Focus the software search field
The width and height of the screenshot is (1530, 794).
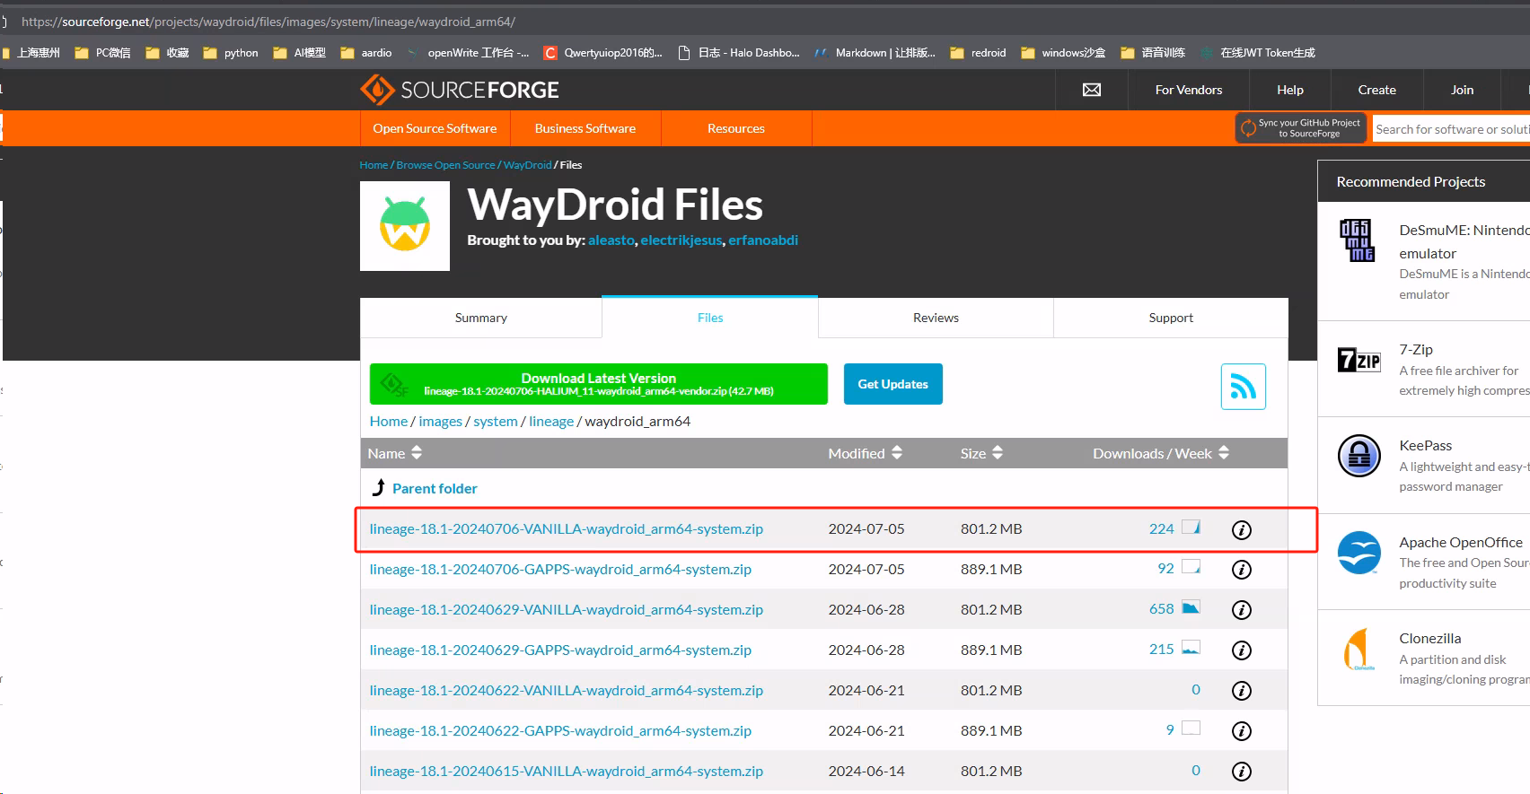pyautogui.click(x=1450, y=129)
